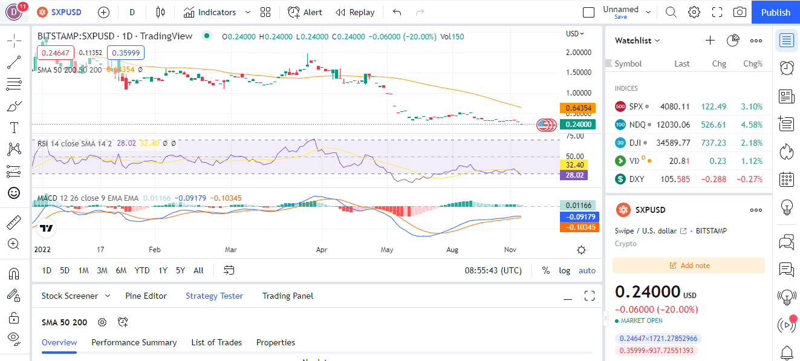Screen dimensions: 800x361
Task: Open the D time interval dropdown
Action: point(132,12)
